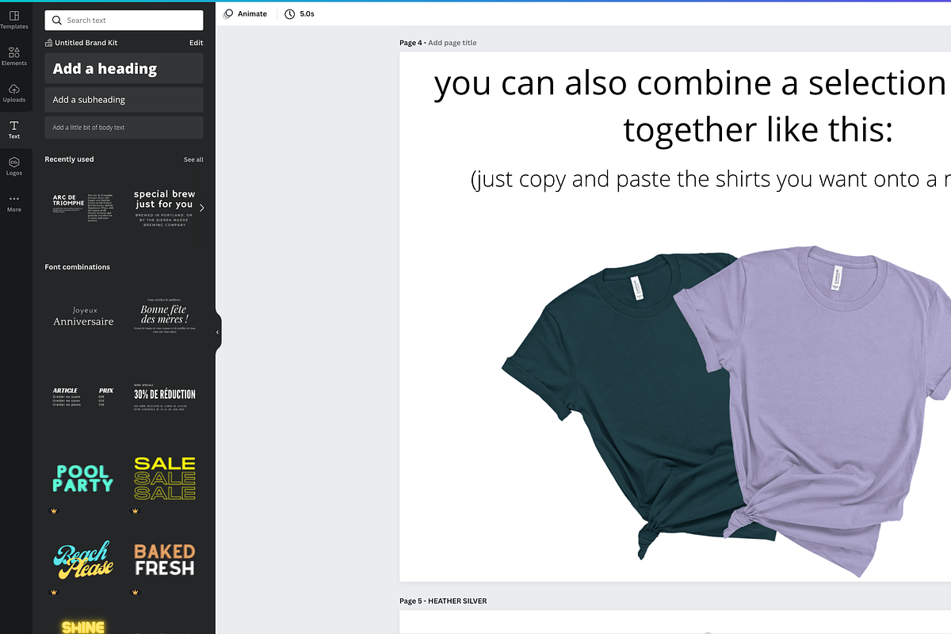
Task: Click the Recently used section label
Action: pos(69,159)
